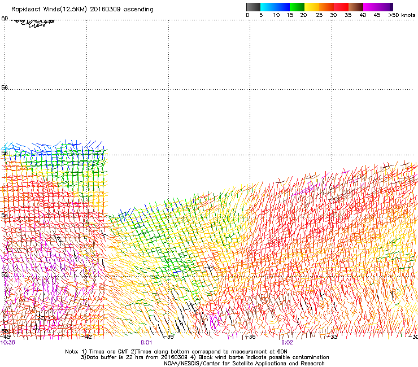418x367 pixels.
Task: Click the legend tick label 25
Action: pos(319,15)
